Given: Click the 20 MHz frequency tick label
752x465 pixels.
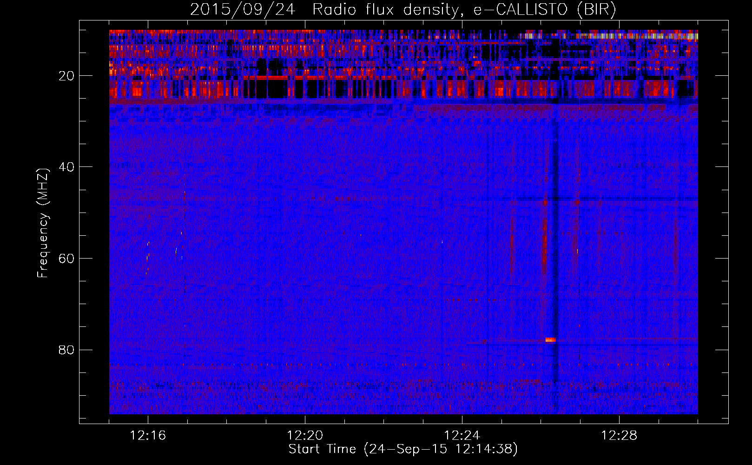Looking at the screenshot, I should [x=67, y=76].
